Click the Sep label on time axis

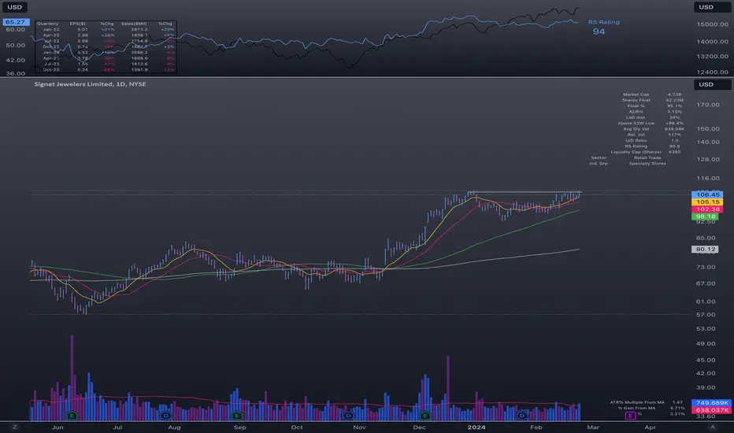[239, 427]
